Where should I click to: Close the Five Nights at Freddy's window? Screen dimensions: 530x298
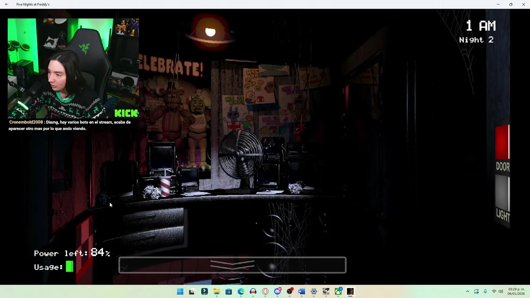click(523, 4)
